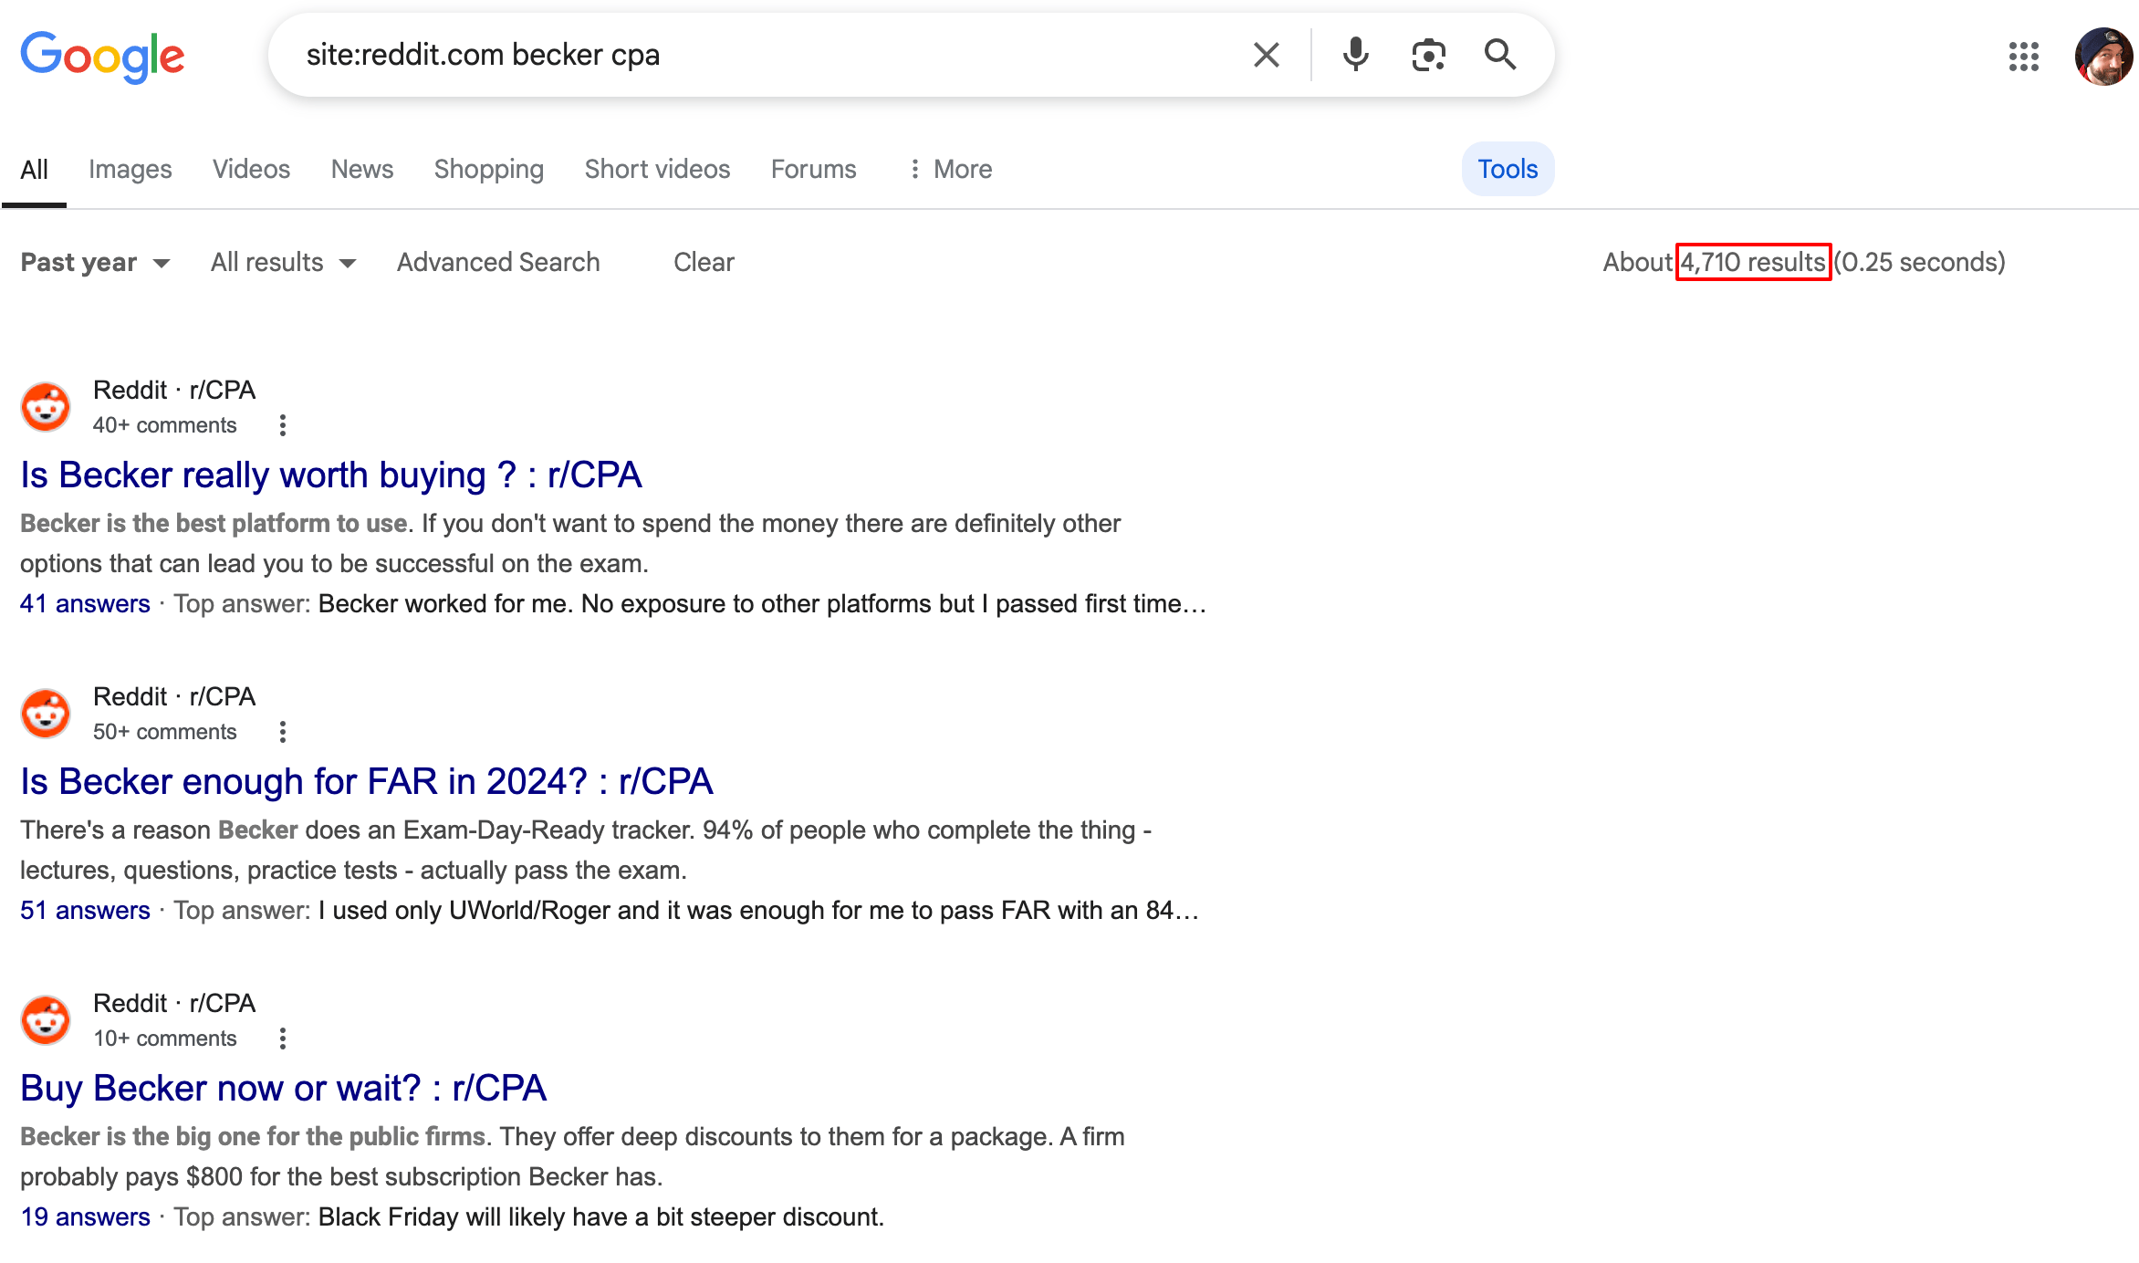Viewport: 2139px width, 1263px height.
Task: Click 'Reddit · r/CPA' above 'Is Becker enough for FAR'
Action: (x=174, y=697)
